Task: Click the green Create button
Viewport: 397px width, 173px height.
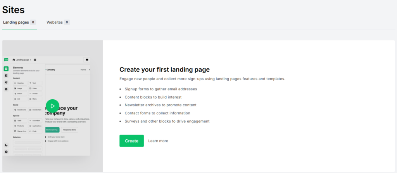Action: pyautogui.click(x=132, y=141)
